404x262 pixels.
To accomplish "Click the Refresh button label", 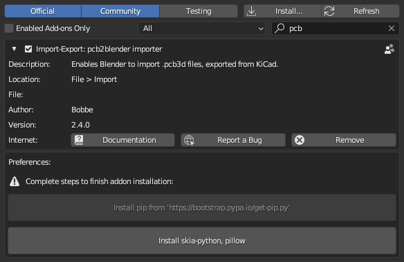I will pyautogui.click(x=367, y=11).
